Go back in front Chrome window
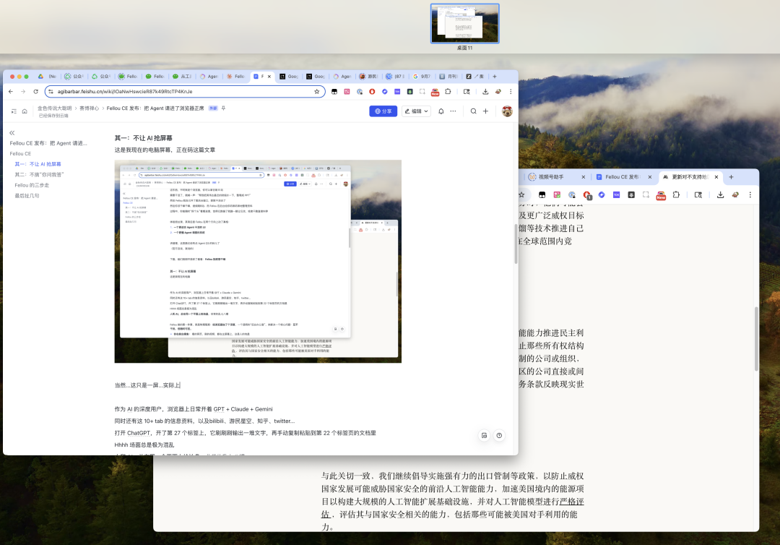 pyautogui.click(x=10, y=92)
